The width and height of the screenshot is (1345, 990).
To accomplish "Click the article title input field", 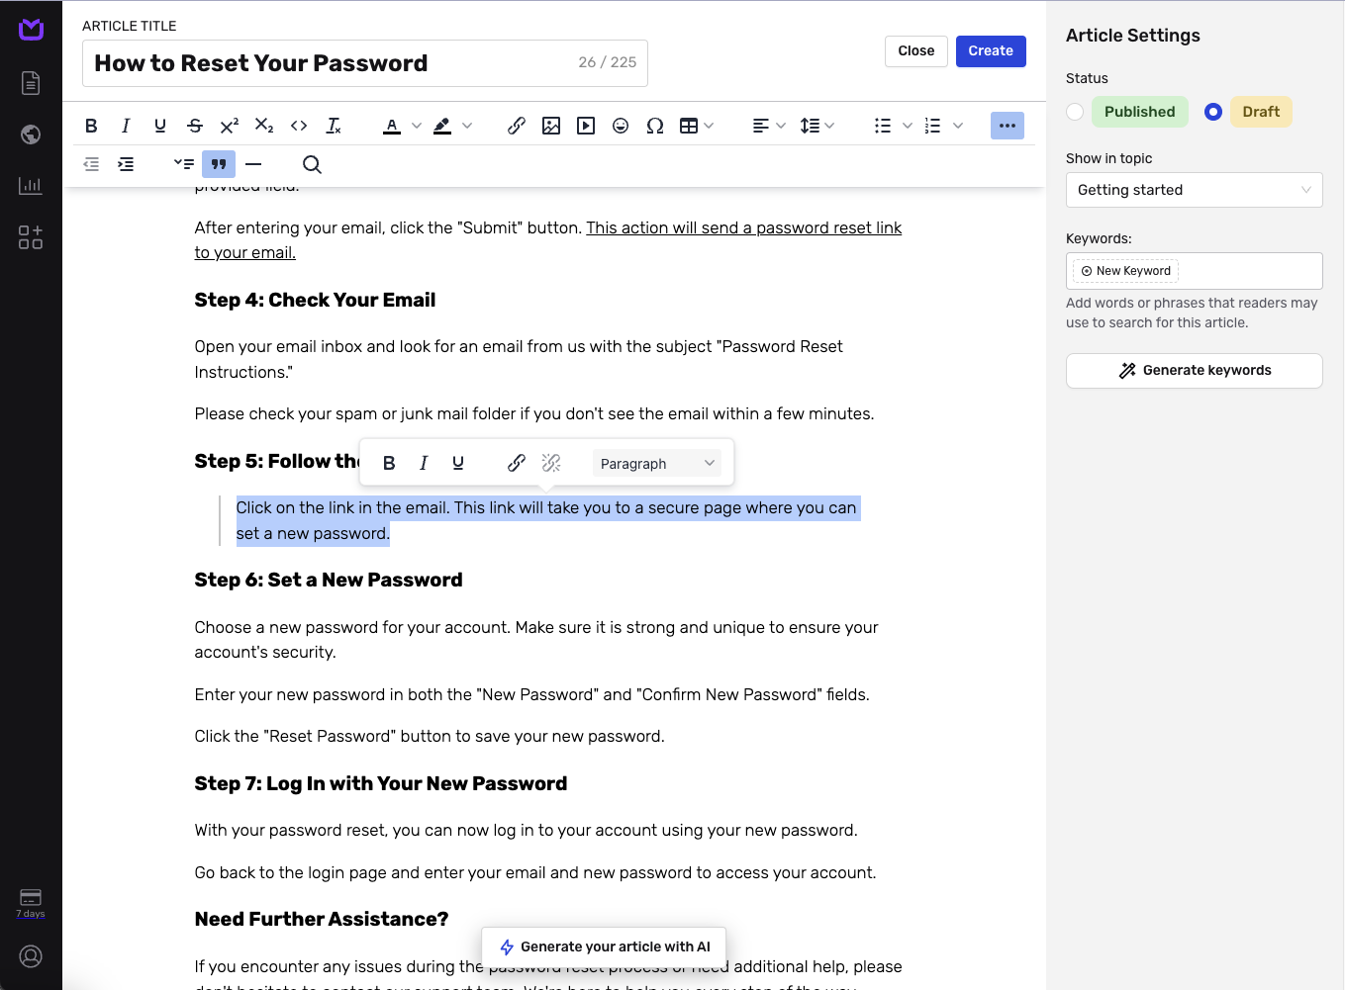I will [x=365, y=63].
